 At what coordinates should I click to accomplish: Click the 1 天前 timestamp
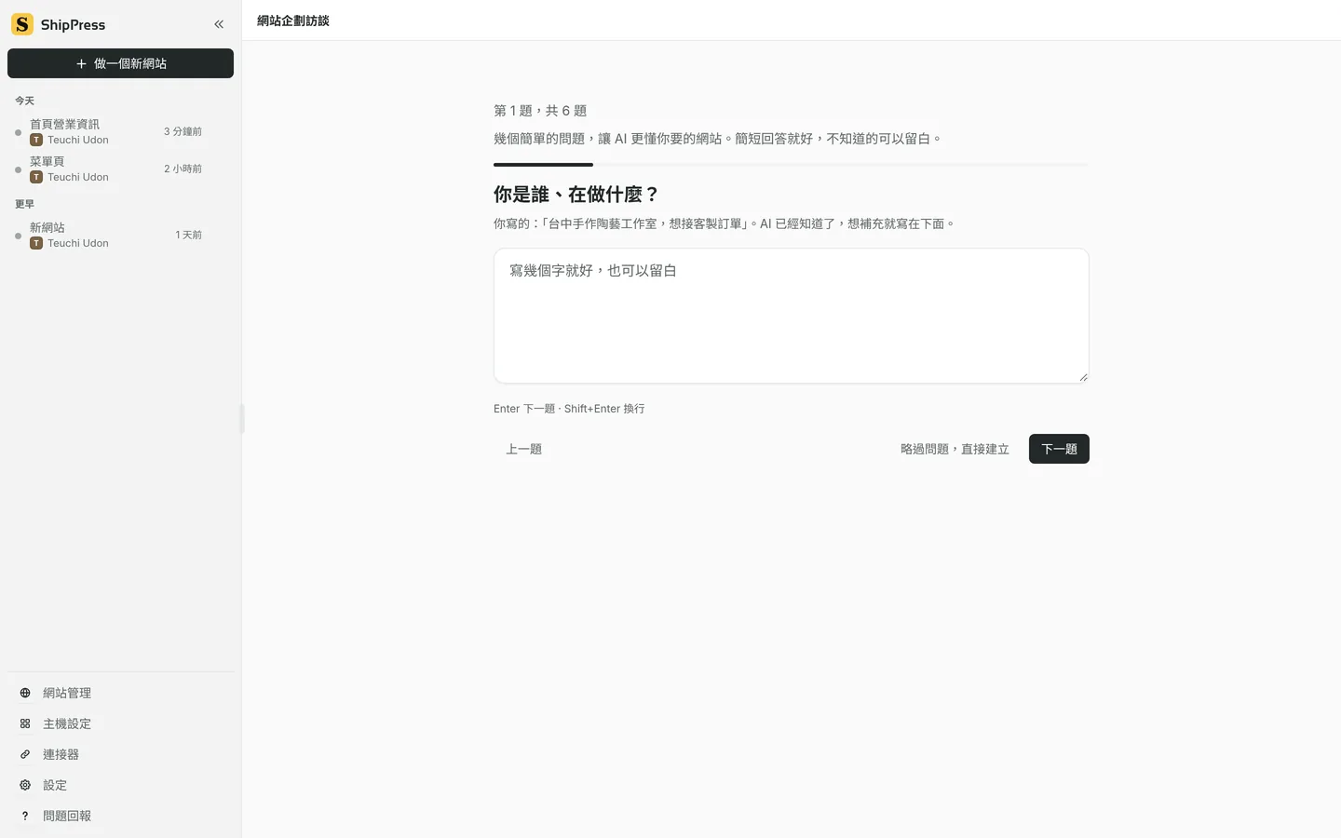pos(188,235)
